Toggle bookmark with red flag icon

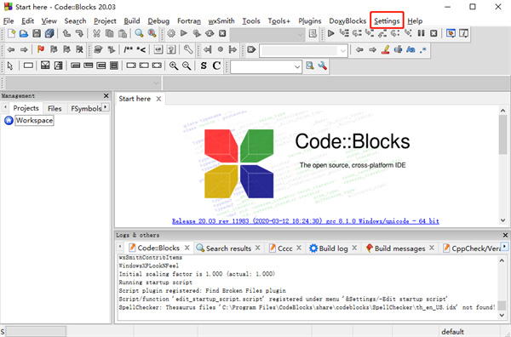(x=41, y=49)
